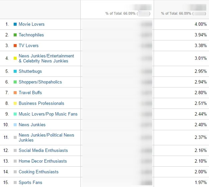Select Music Lovers/Pop Music Fans
This screenshot has height=187, width=209.
point(48,114)
